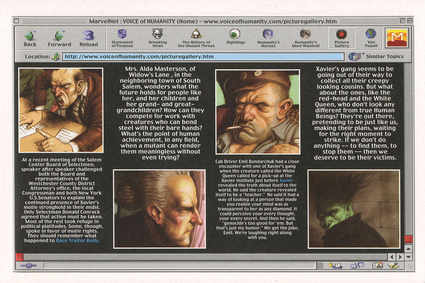View the cab driver Emil Bondarchuk picture
This screenshot has height=283, width=425.
pos(258,112)
